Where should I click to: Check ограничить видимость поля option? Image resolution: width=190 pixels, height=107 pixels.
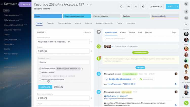[40, 80]
